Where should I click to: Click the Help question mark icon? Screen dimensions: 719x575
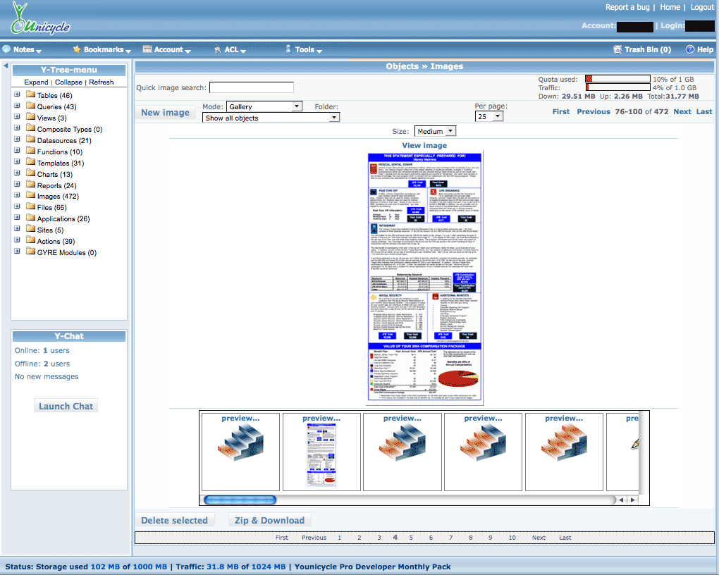coord(690,50)
